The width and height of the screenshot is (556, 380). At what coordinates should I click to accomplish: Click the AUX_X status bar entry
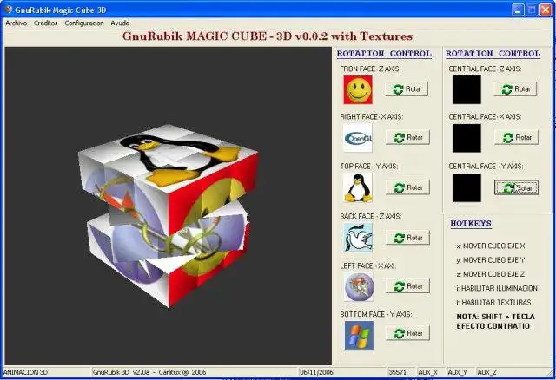(x=428, y=372)
